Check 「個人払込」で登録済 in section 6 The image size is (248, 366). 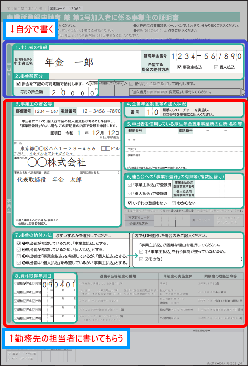(130, 194)
